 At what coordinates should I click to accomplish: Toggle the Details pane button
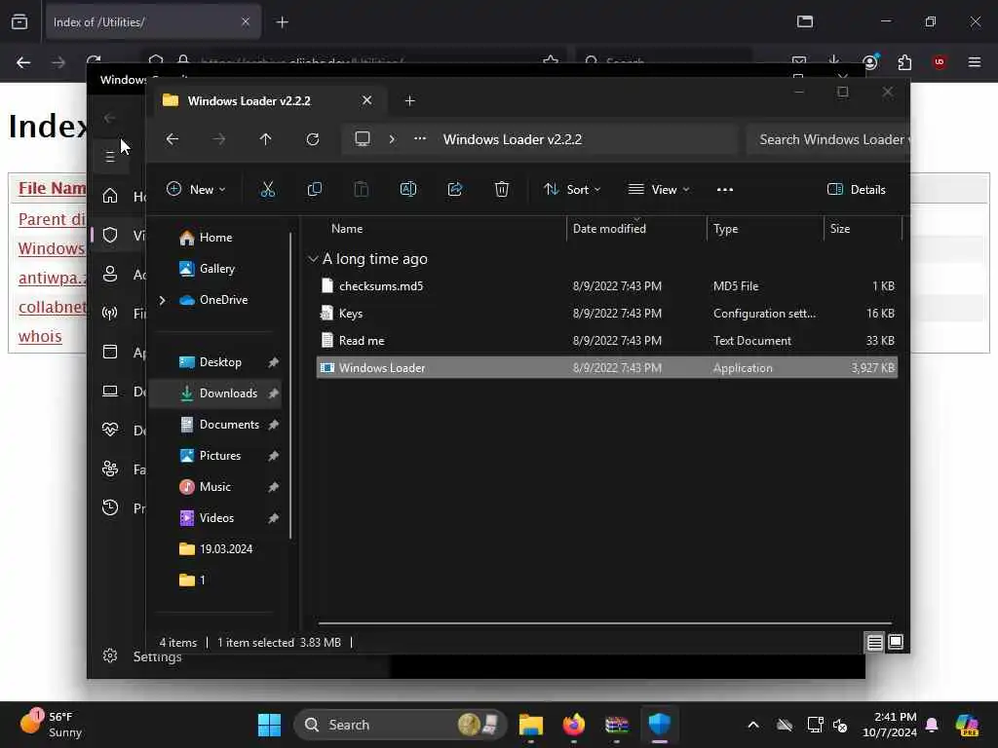[856, 189]
